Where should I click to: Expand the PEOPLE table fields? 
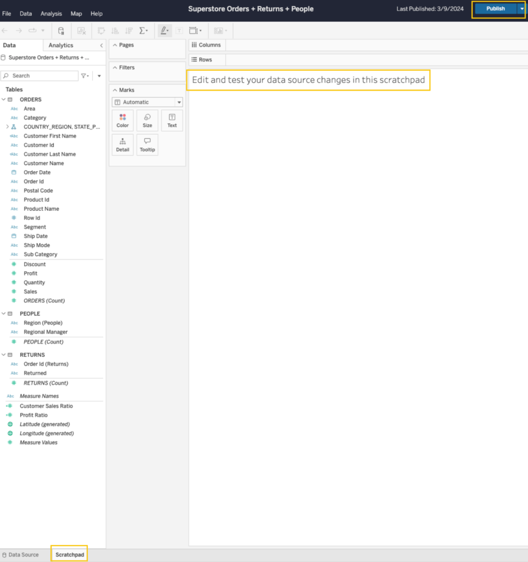4,313
